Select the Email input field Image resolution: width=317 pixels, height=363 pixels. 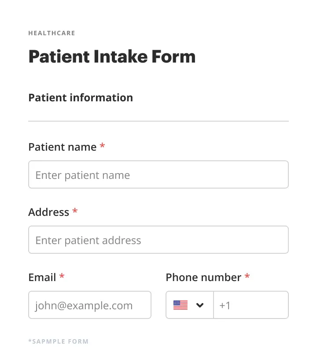point(90,305)
